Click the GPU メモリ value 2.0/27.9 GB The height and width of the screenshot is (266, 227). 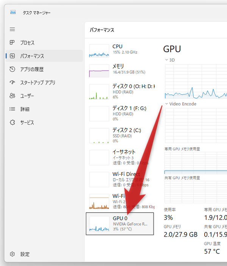pyautogui.click(x=180, y=234)
